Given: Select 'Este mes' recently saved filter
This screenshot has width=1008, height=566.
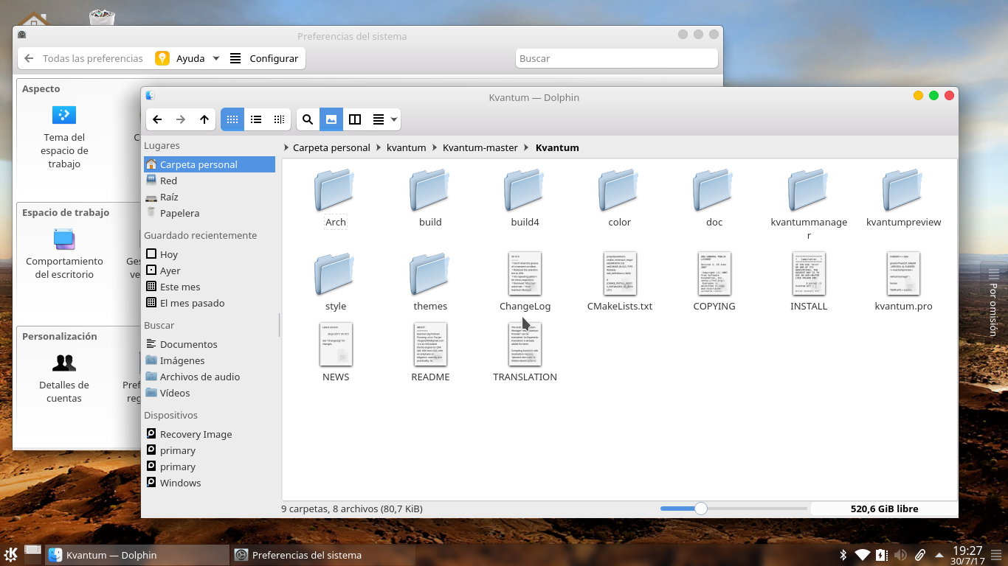Looking at the screenshot, I should [210, 287].
